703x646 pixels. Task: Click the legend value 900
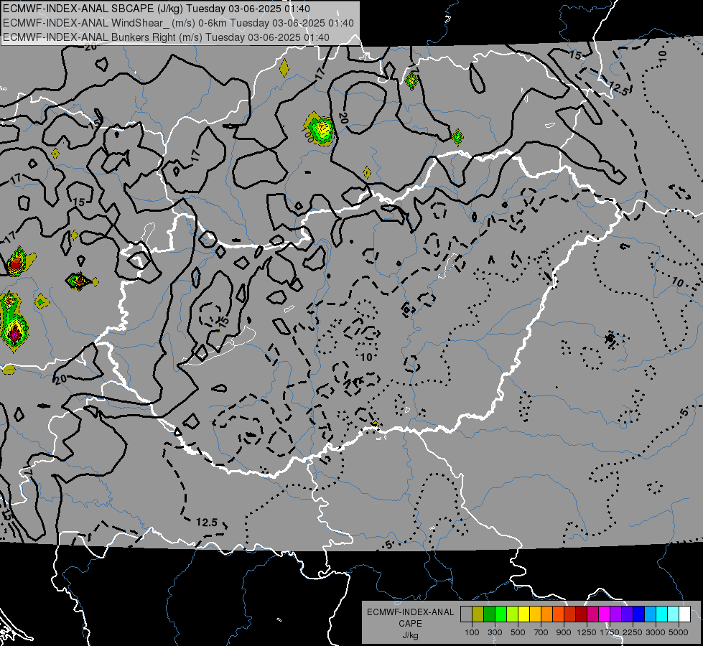[564, 632]
